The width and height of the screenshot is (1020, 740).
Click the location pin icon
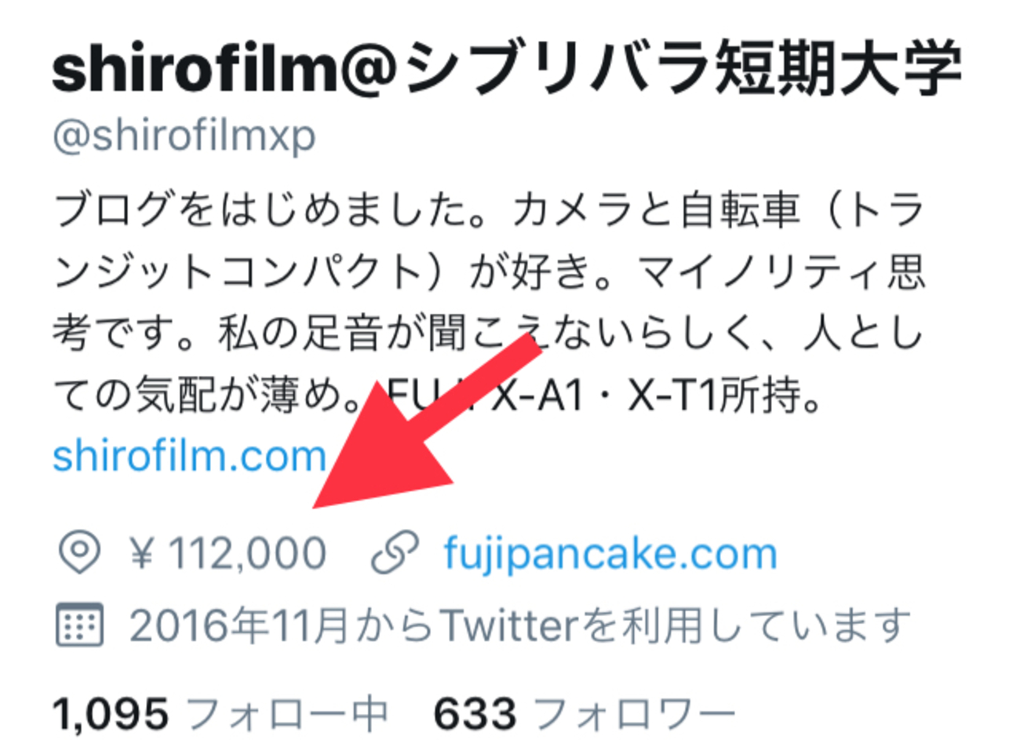79,552
